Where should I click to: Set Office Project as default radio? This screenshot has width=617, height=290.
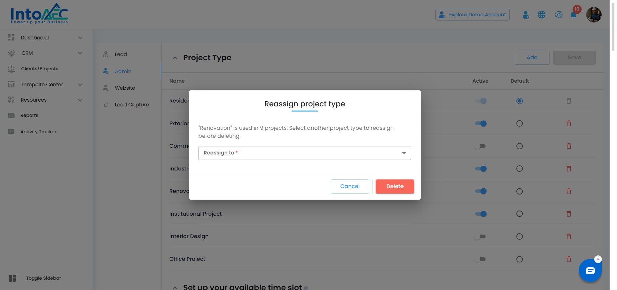pyautogui.click(x=519, y=259)
